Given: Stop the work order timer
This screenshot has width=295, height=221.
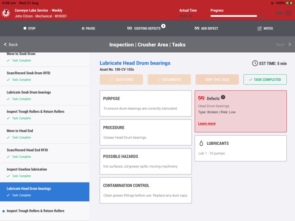Looking at the screenshot, I should click(x=29, y=28).
